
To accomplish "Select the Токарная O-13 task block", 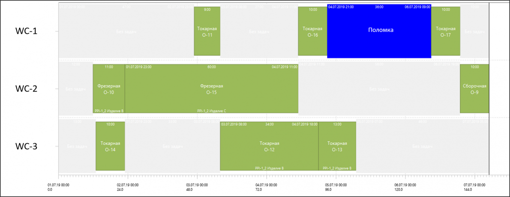I will coord(337,146).
